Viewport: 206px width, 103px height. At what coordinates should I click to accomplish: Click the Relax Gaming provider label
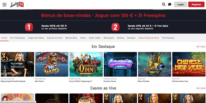pyautogui.click(x=40, y=79)
